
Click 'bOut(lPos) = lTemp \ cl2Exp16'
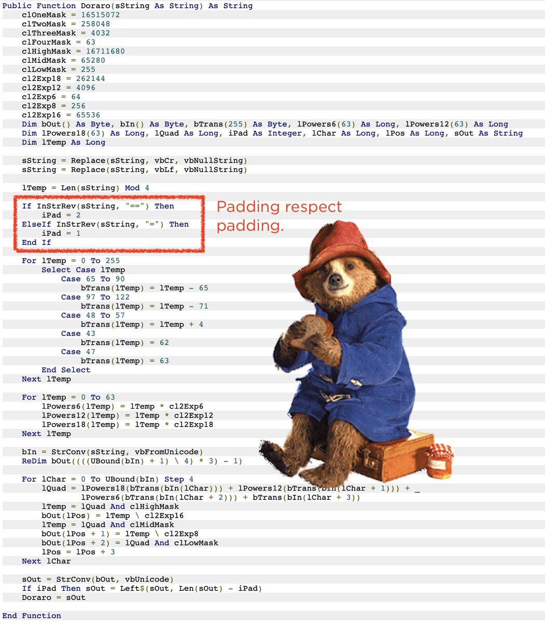113,516
